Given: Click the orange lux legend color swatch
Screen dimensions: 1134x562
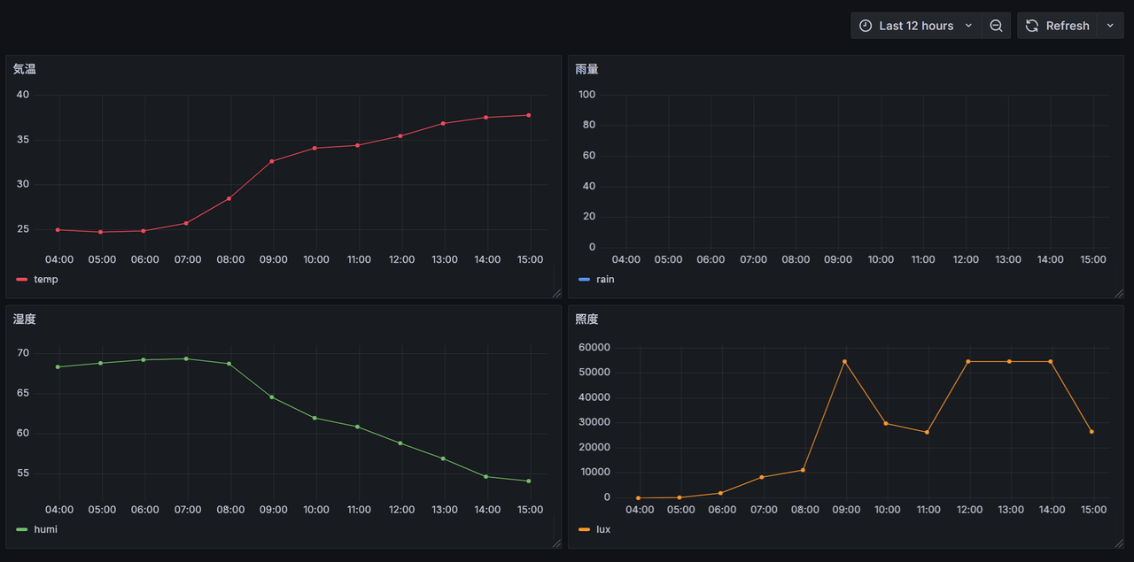Looking at the screenshot, I should pos(584,529).
